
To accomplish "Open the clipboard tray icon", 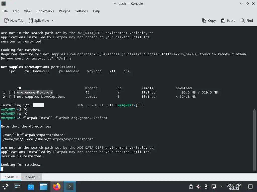I will pos(191,186).
